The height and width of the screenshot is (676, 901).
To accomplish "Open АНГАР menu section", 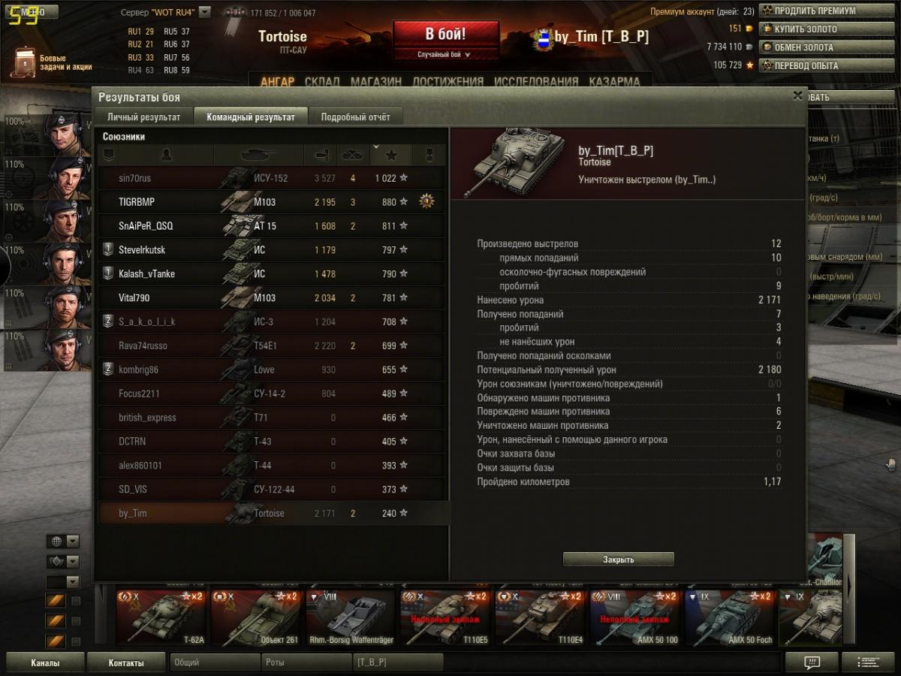I will point(277,82).
